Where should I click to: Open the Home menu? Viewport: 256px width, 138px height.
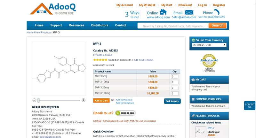coord(39,25)
